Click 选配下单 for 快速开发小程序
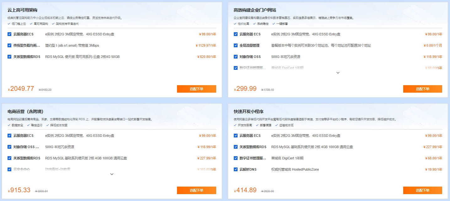Viewport: 450px width, 201px height. pyautogui.click(x=422, y=190)
